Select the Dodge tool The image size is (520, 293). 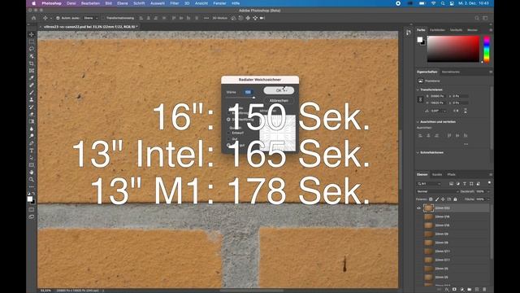coord(32,136)
